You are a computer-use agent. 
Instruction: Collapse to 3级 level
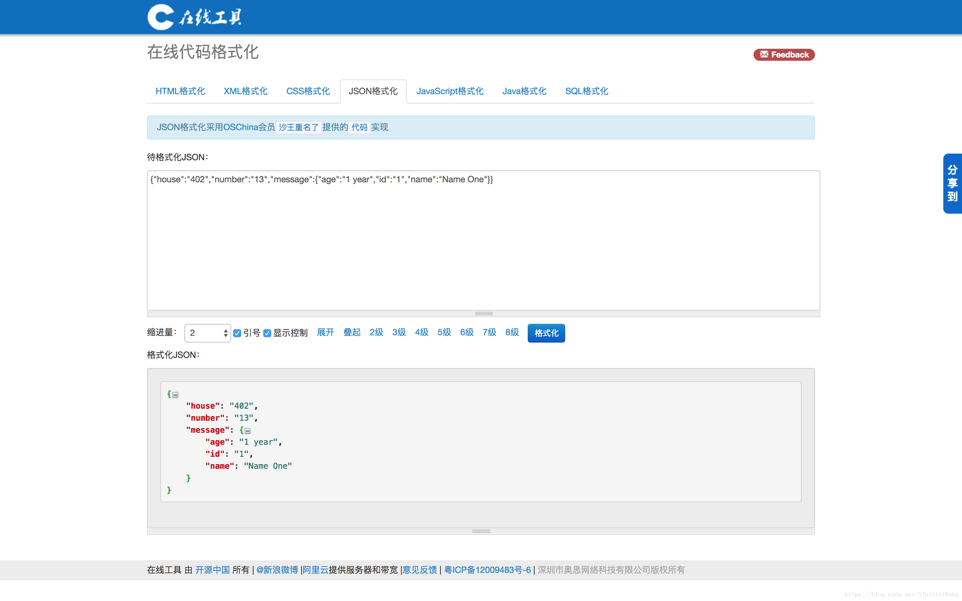pyautogui.click(x=399, y=332)
